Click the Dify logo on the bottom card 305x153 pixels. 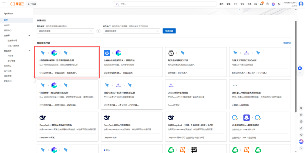click(x=107, y=150)
